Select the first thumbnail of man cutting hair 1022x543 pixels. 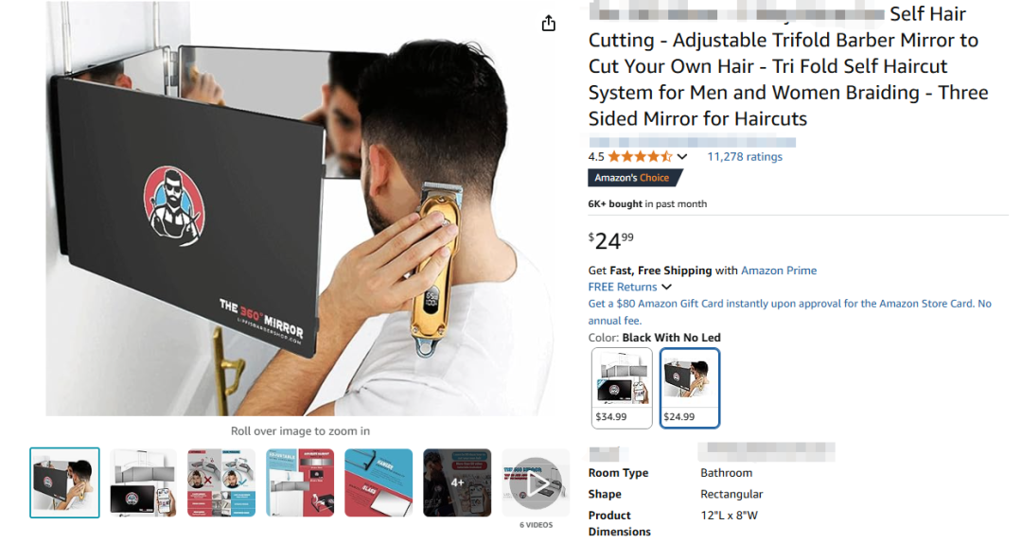click(x=64, y=483)
